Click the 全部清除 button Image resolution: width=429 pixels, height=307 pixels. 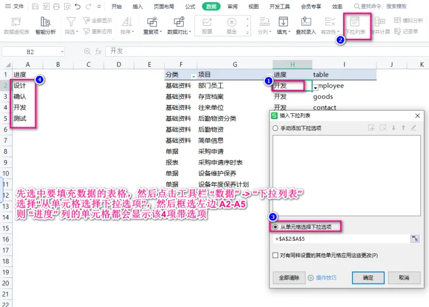click(289, 278)
